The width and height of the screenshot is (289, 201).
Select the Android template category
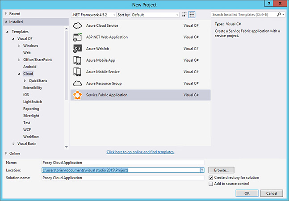coord(29,67)
